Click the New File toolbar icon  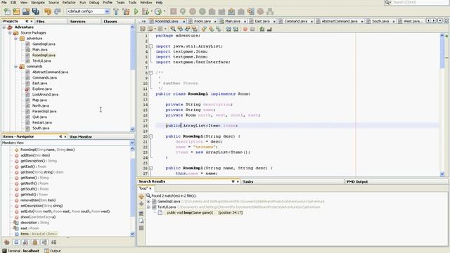coord(7,11)
